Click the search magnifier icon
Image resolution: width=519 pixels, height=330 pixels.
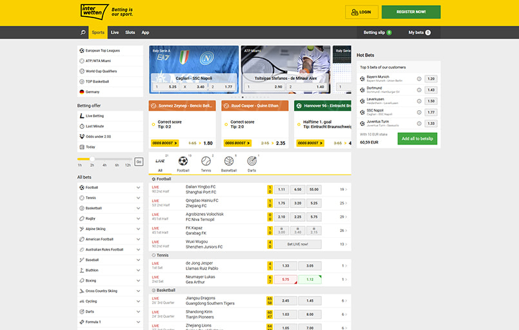[x=83, y=32]
